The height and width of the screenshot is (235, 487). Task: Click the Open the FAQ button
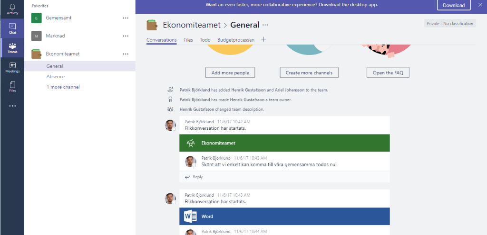point(388,72)
